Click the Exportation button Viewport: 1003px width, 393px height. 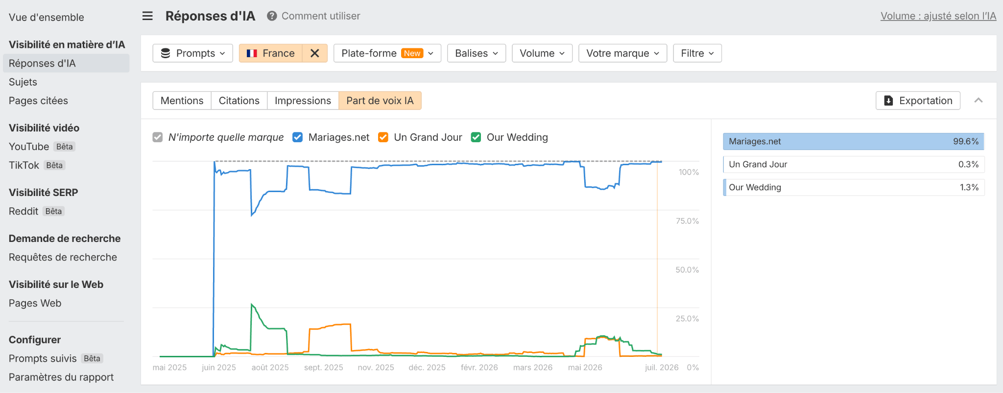click(x=918, y=101)
